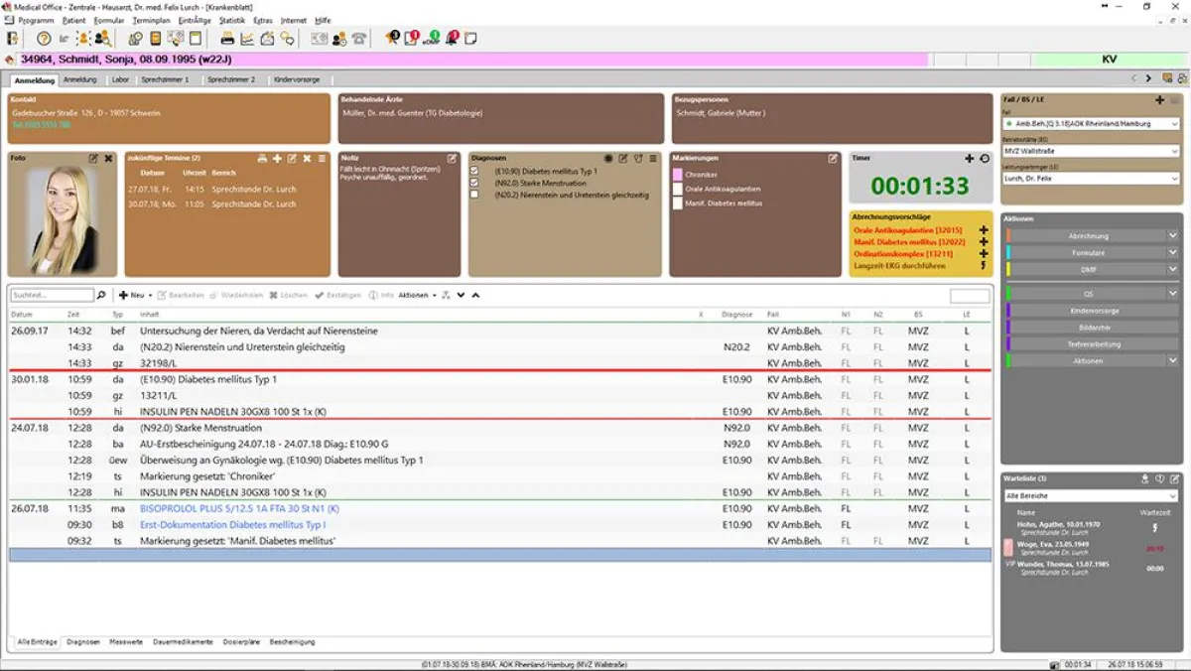Click the Neu button in entries toolbar
This screenshot has width=1191, height=671.
click(136, 295)
